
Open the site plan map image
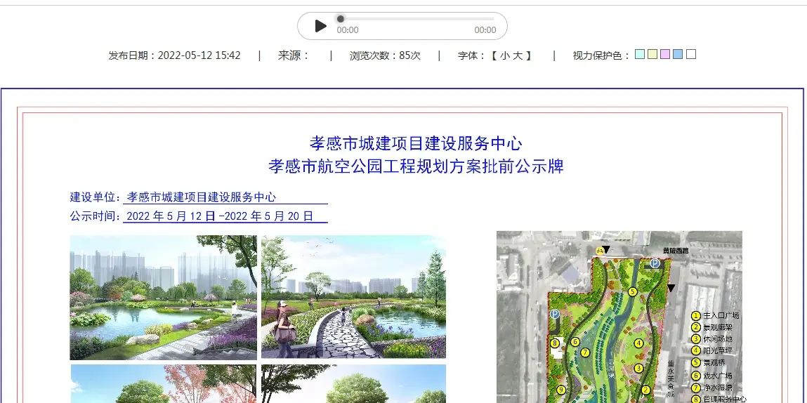click(619, 317)
